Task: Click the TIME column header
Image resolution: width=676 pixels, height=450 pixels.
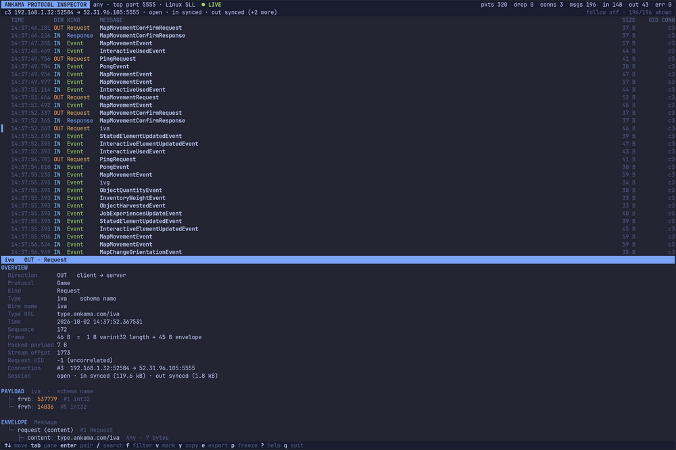Action: click(x=18, y=20)
